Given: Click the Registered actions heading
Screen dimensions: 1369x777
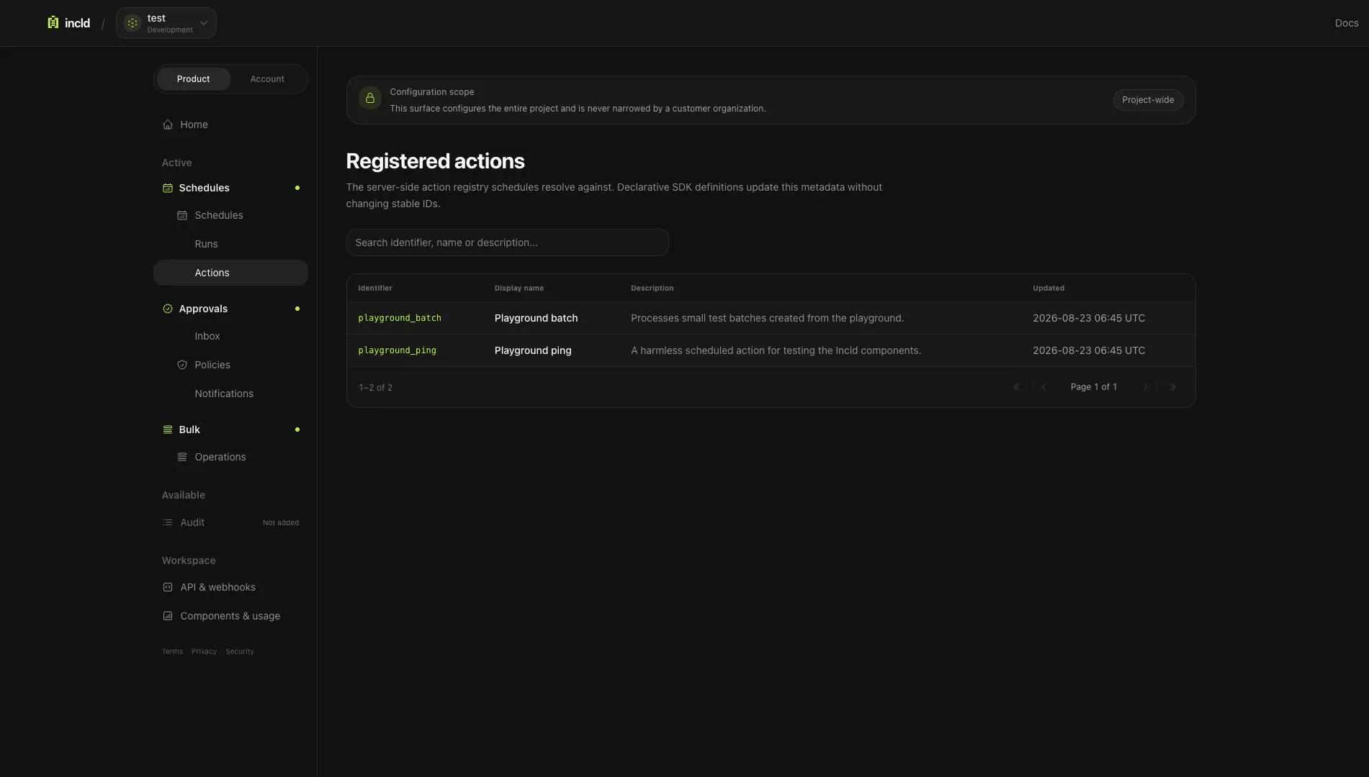Looking at the screenshot, I should click(435, 161).
